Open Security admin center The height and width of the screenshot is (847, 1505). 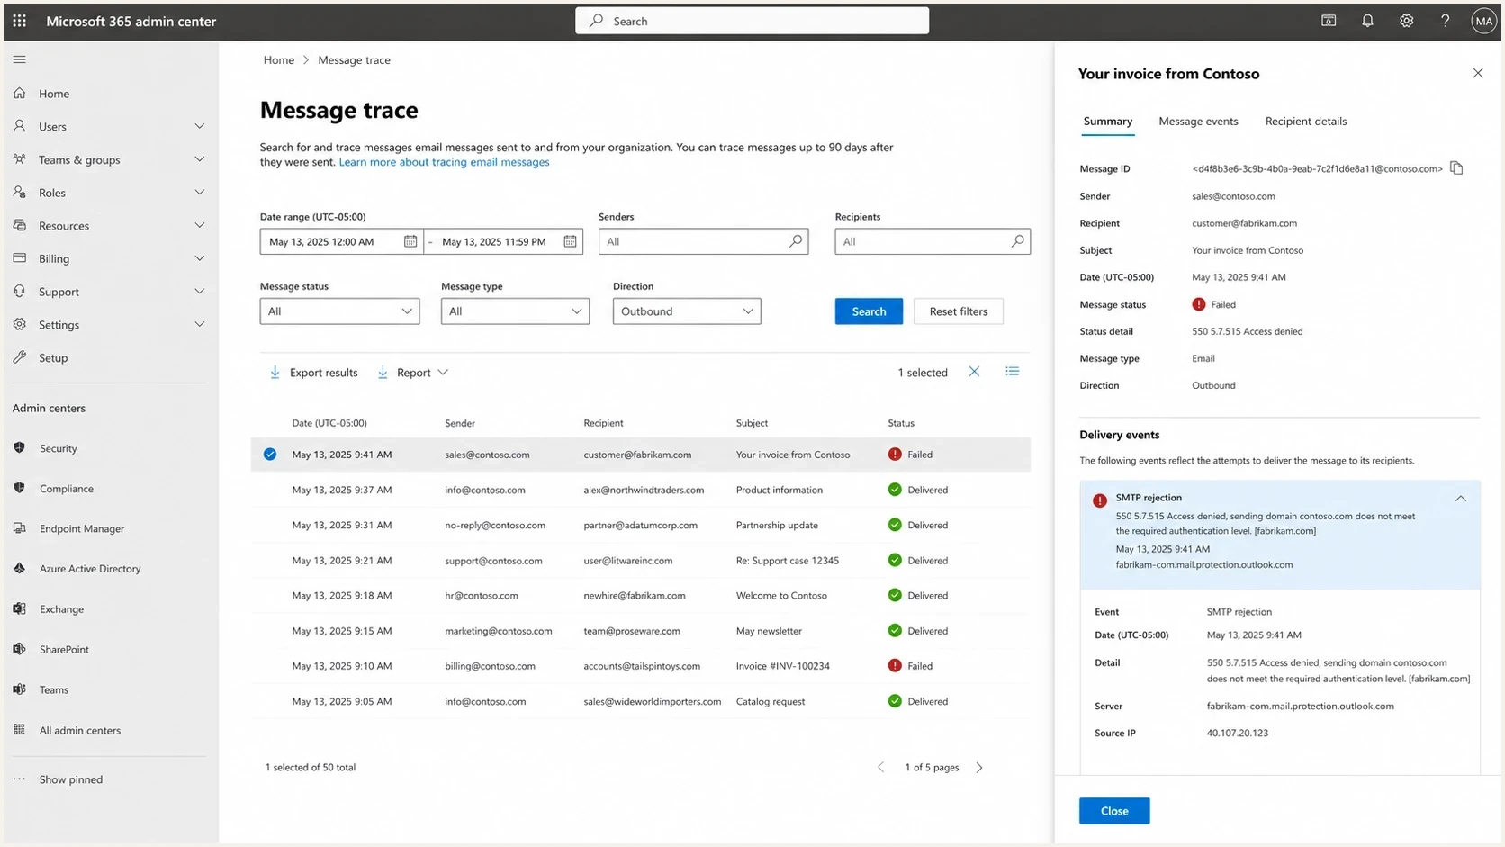58,448
